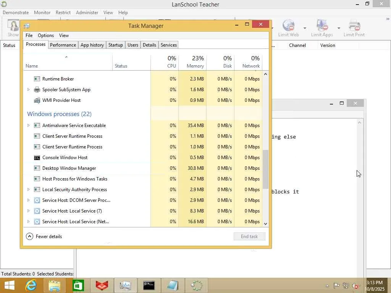
Task: Click the Antimalware Service Executable icon
Action: [37, 126]
